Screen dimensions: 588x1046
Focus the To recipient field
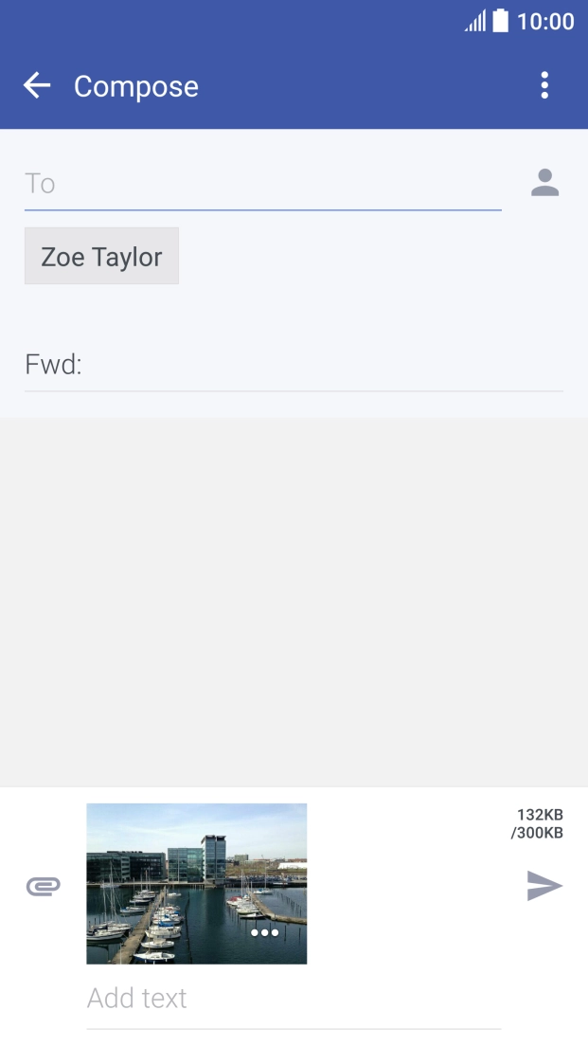256,184
